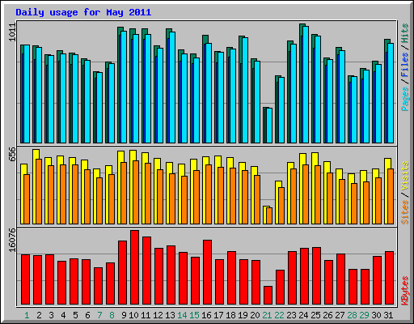Click the green weekend day label 15
This screenshot has width=414, height=324.
pyautogui.click(x=194, y=315)
